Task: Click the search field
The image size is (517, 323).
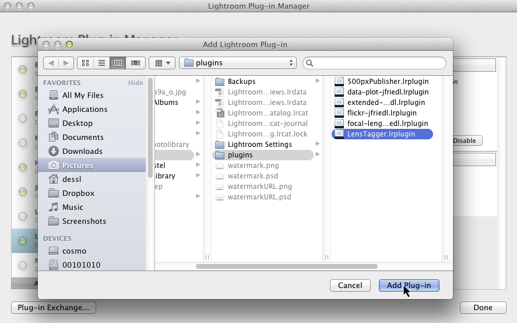Action: (x=374, y=63)
